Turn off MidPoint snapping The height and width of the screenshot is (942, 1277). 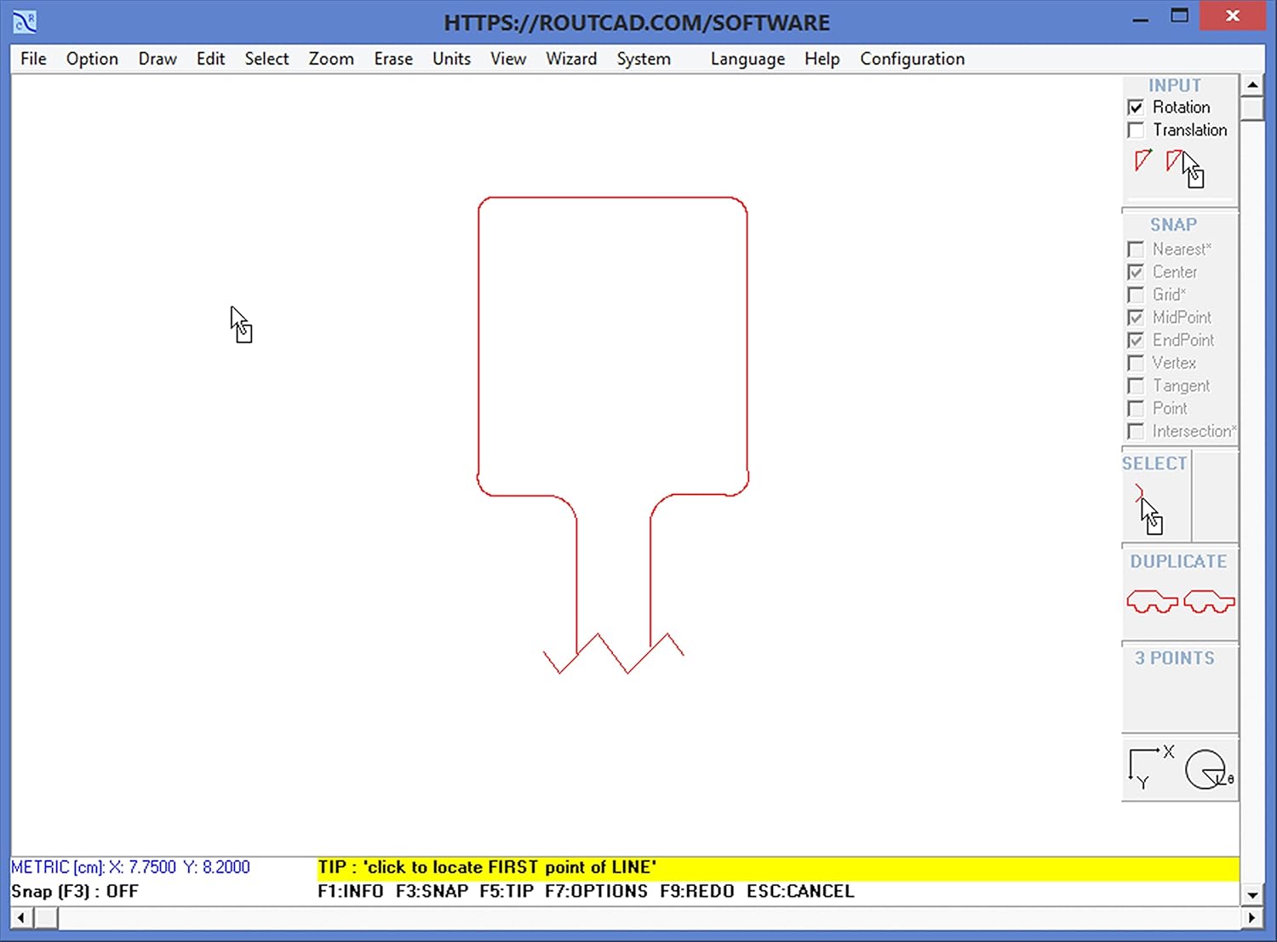point(1136,317)
